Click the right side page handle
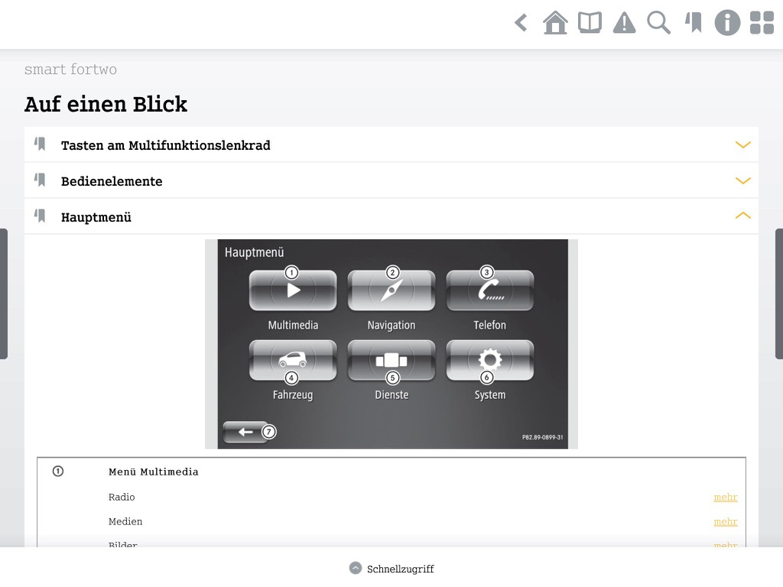 (x=779, y=293)
